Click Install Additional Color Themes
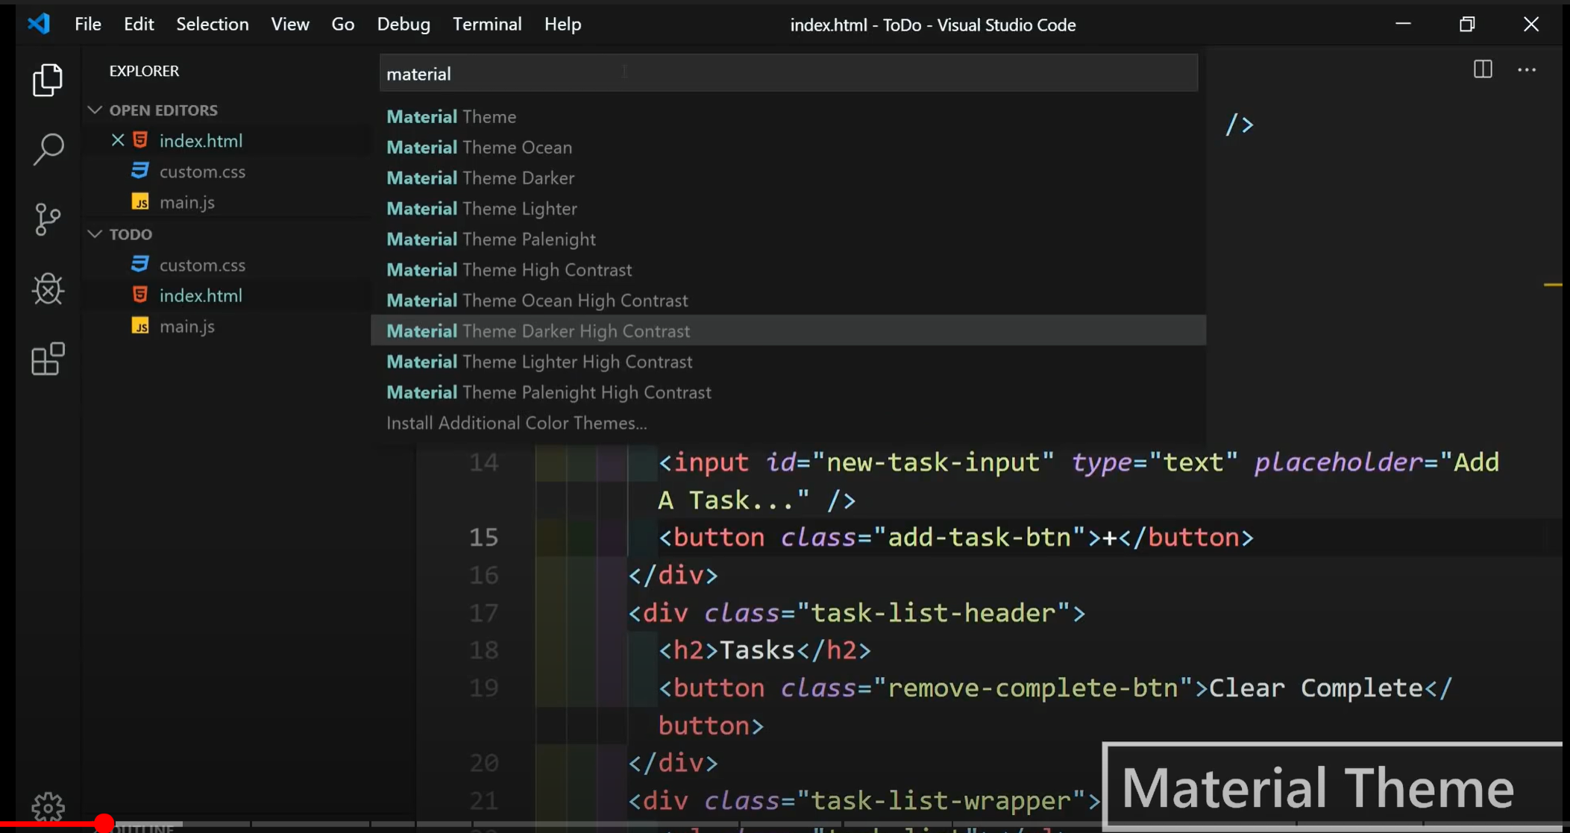Viewport: 1570px width, 833px height. pos(516,423)
